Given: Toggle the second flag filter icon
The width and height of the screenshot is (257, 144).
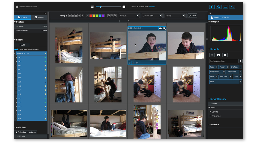Looking at the screenshot, I should pyautogui.click(x=112, y=16).
